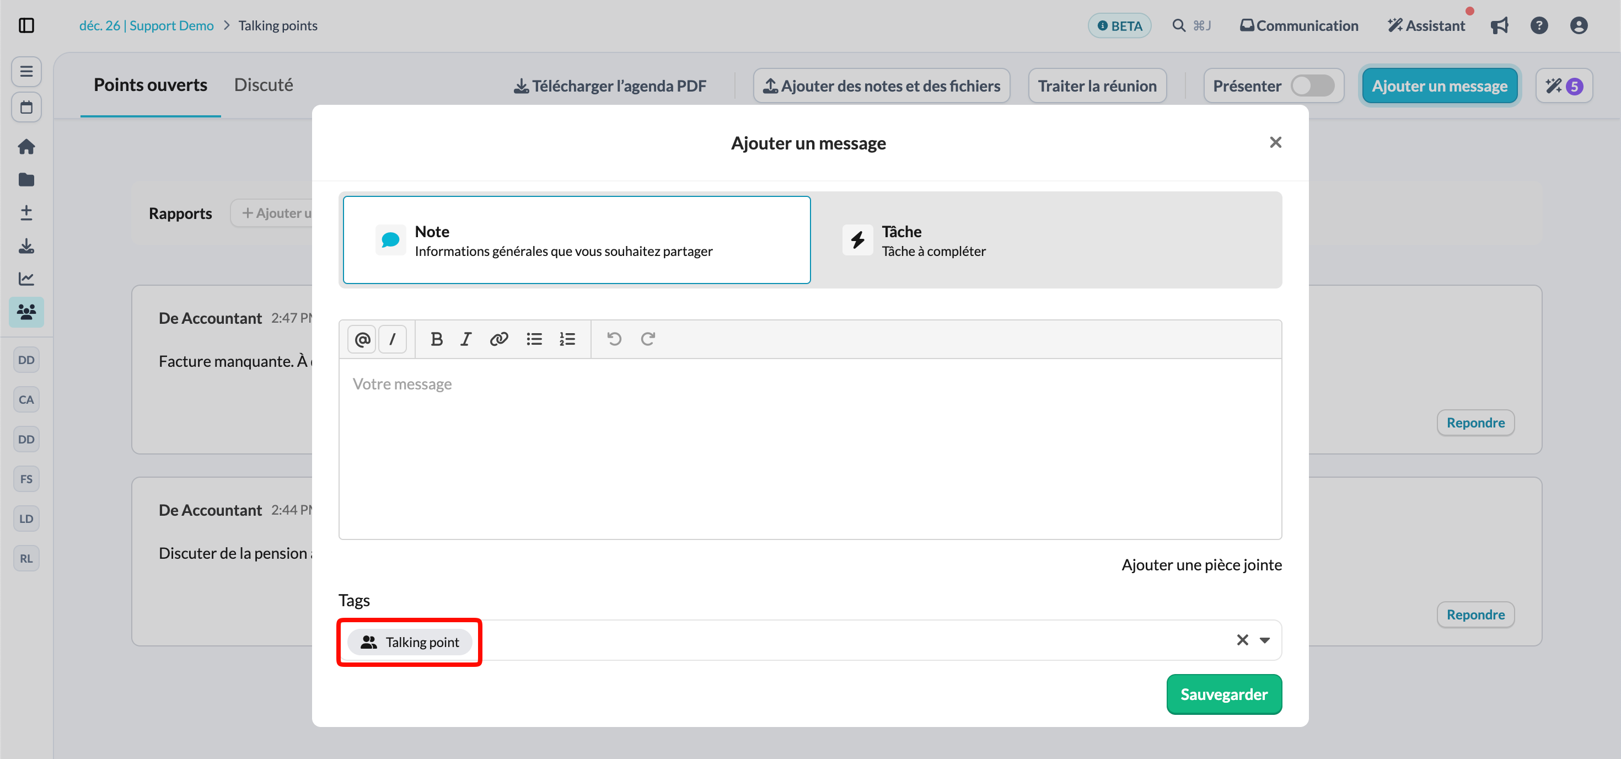Screen dimensions: 1621x759
Task: Click the Talking points breadcrumb text
Action: 277,25
